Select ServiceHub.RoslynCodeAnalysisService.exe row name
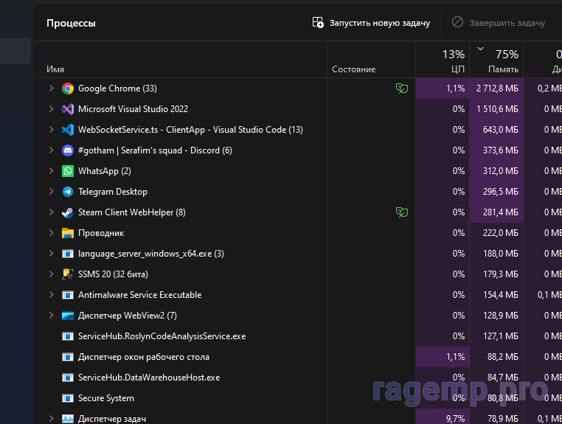Viewport: 562px width, 424px height. click(162, 336)
